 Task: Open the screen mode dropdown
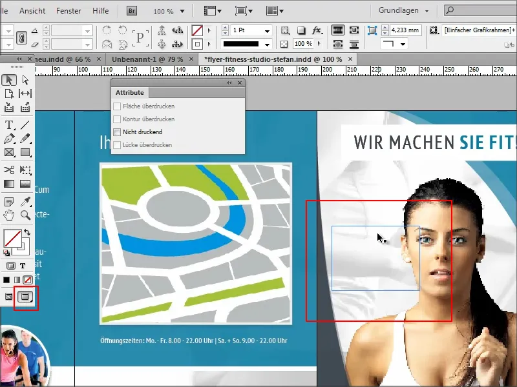pos(244,11)
